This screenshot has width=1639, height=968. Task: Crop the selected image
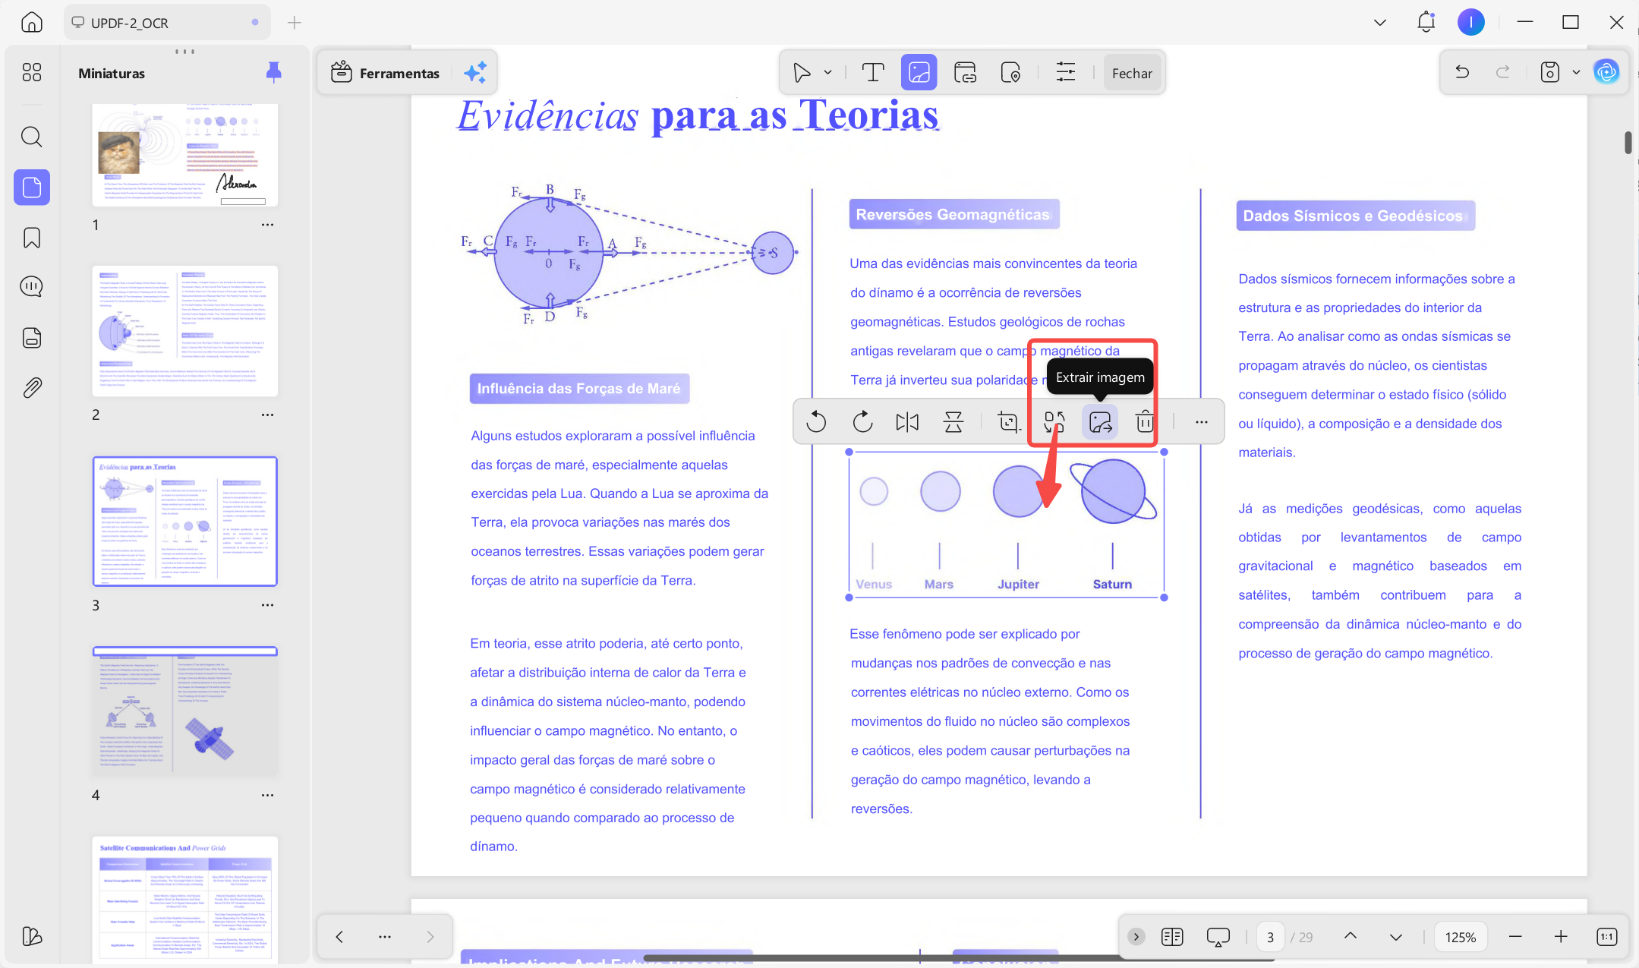[1008, 421]
